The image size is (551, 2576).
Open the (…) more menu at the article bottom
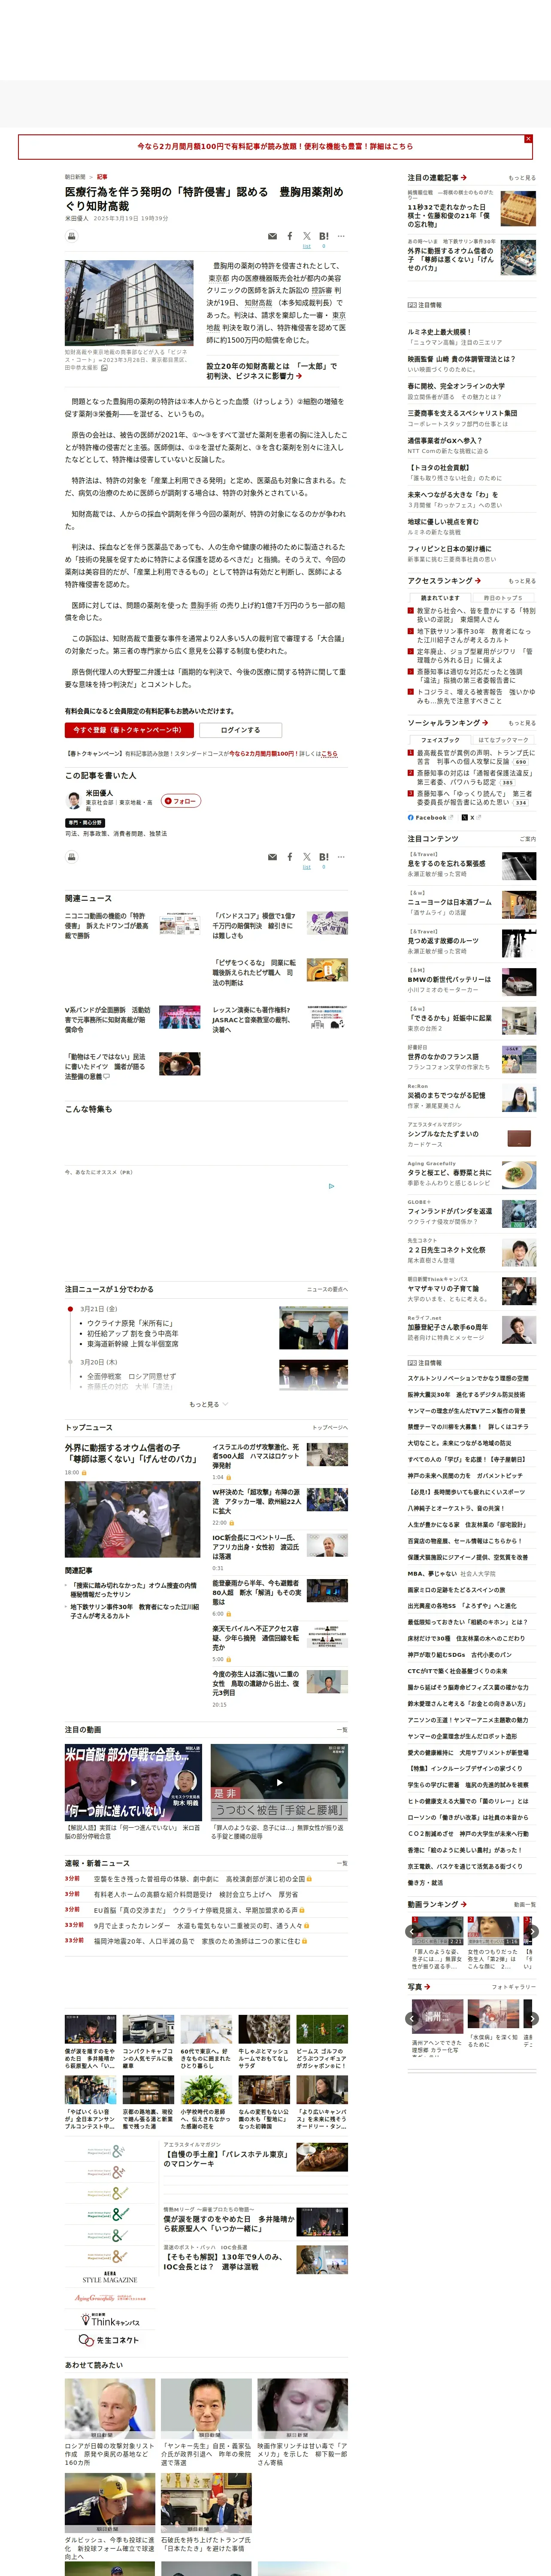coord(341,857)
